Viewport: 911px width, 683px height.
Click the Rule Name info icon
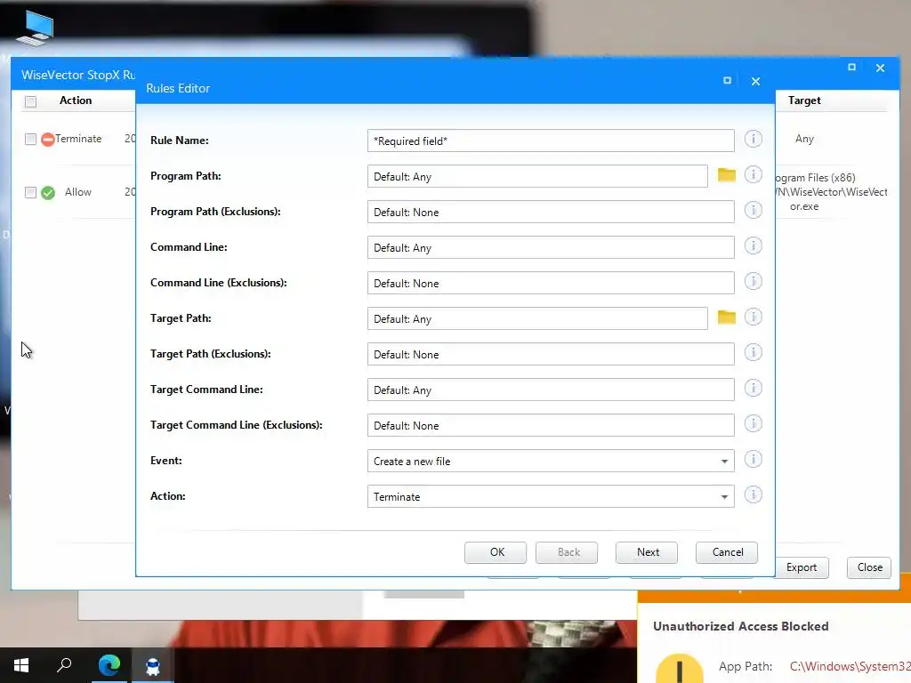coord(753,139)
